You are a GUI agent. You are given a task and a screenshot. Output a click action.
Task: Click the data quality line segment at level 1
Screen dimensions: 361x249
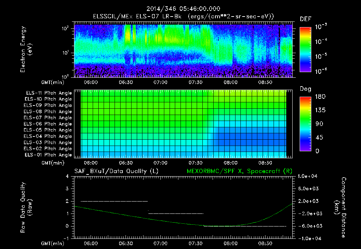pyautogui.click(x=176, y=213)
